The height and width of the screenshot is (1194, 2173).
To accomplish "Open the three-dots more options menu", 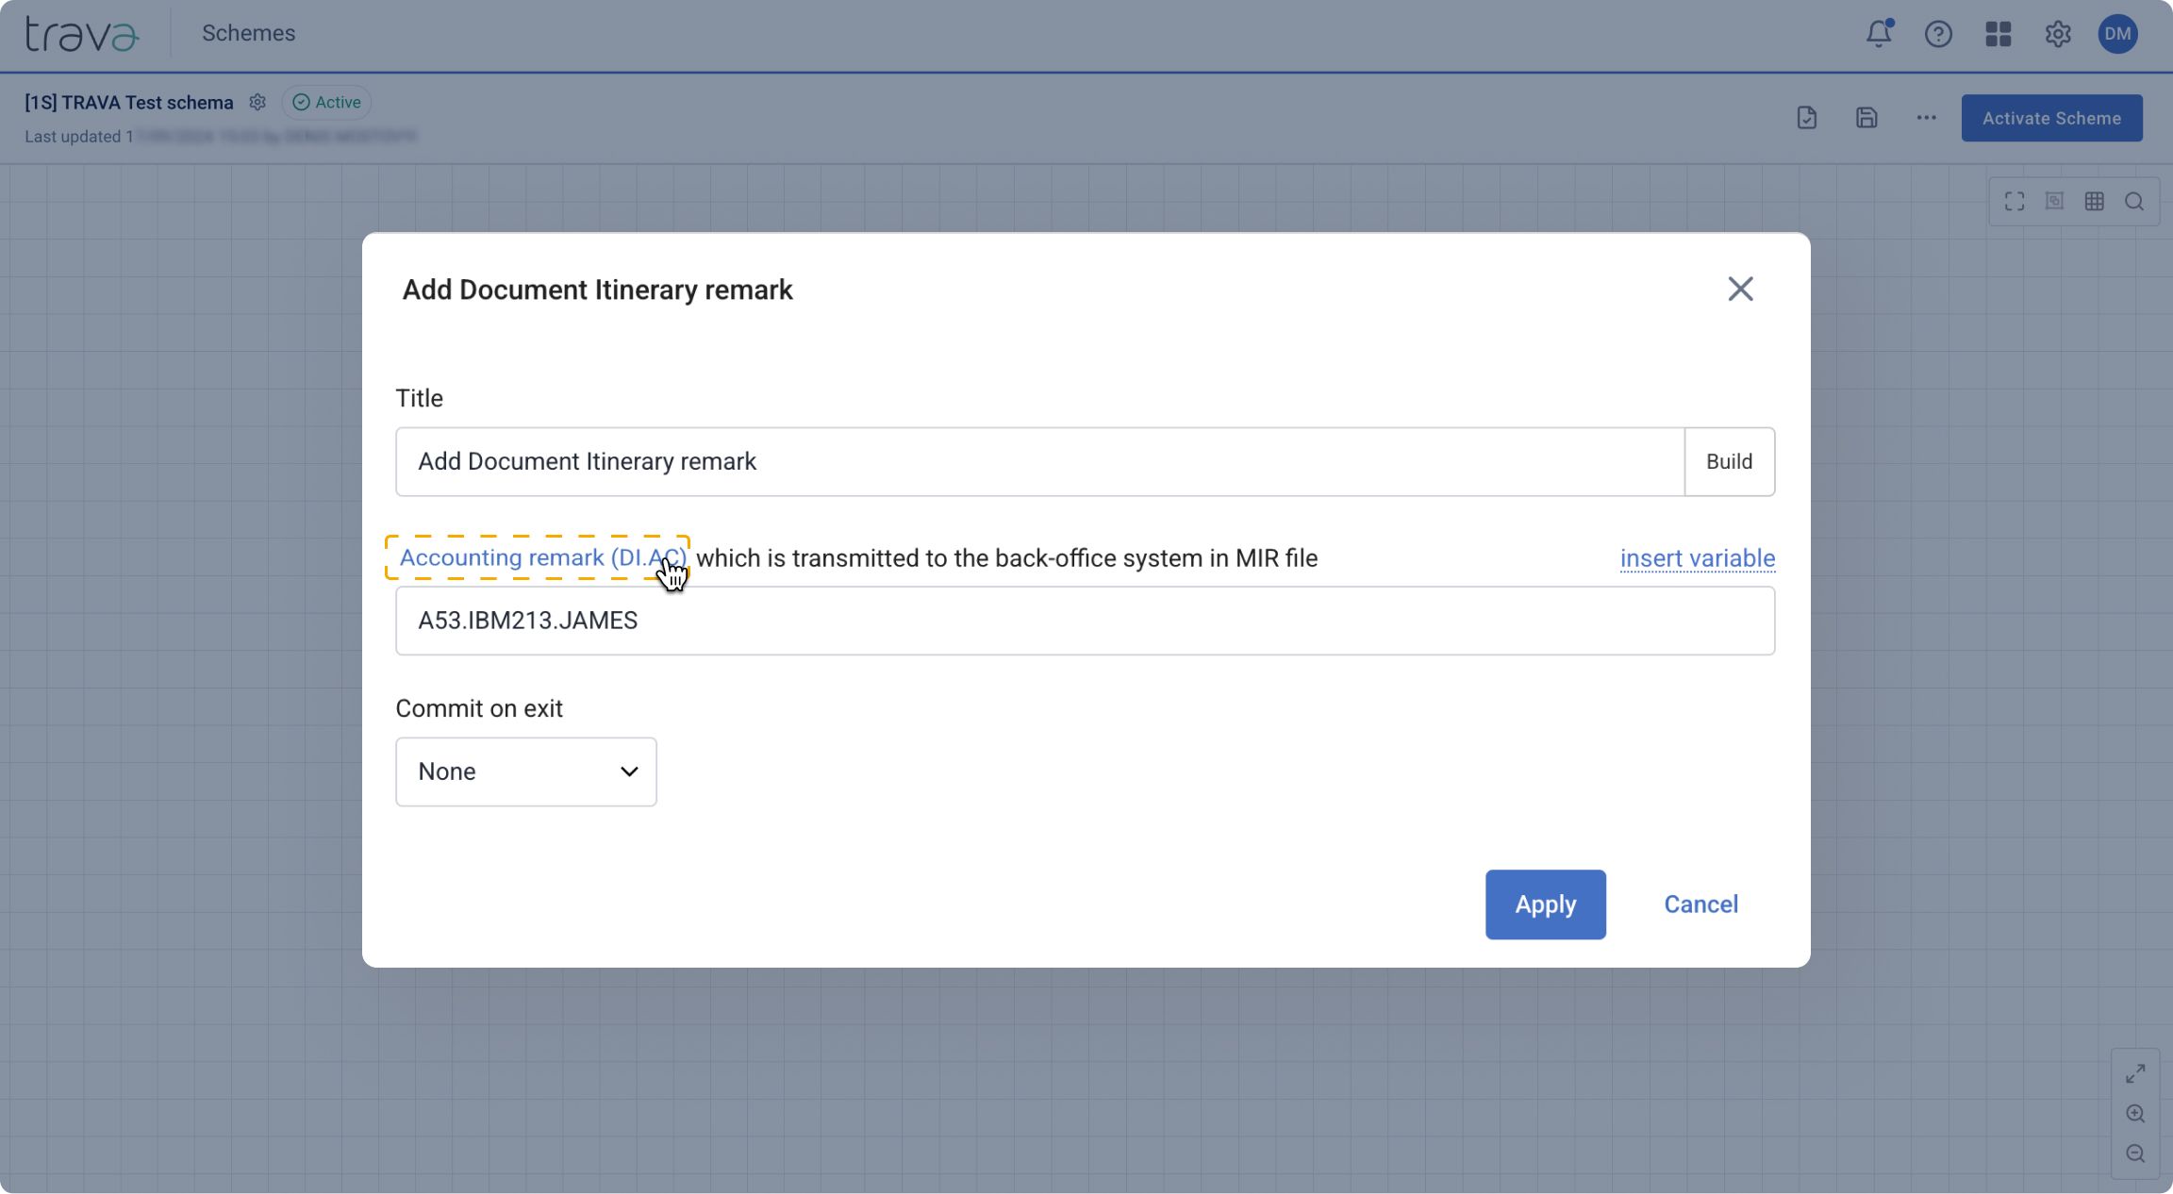I will pos(1926,118).
